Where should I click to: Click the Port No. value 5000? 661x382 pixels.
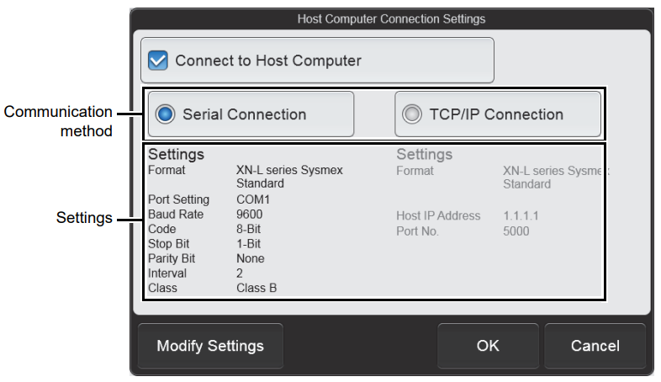pyautogui.click(x=516, y=231)
